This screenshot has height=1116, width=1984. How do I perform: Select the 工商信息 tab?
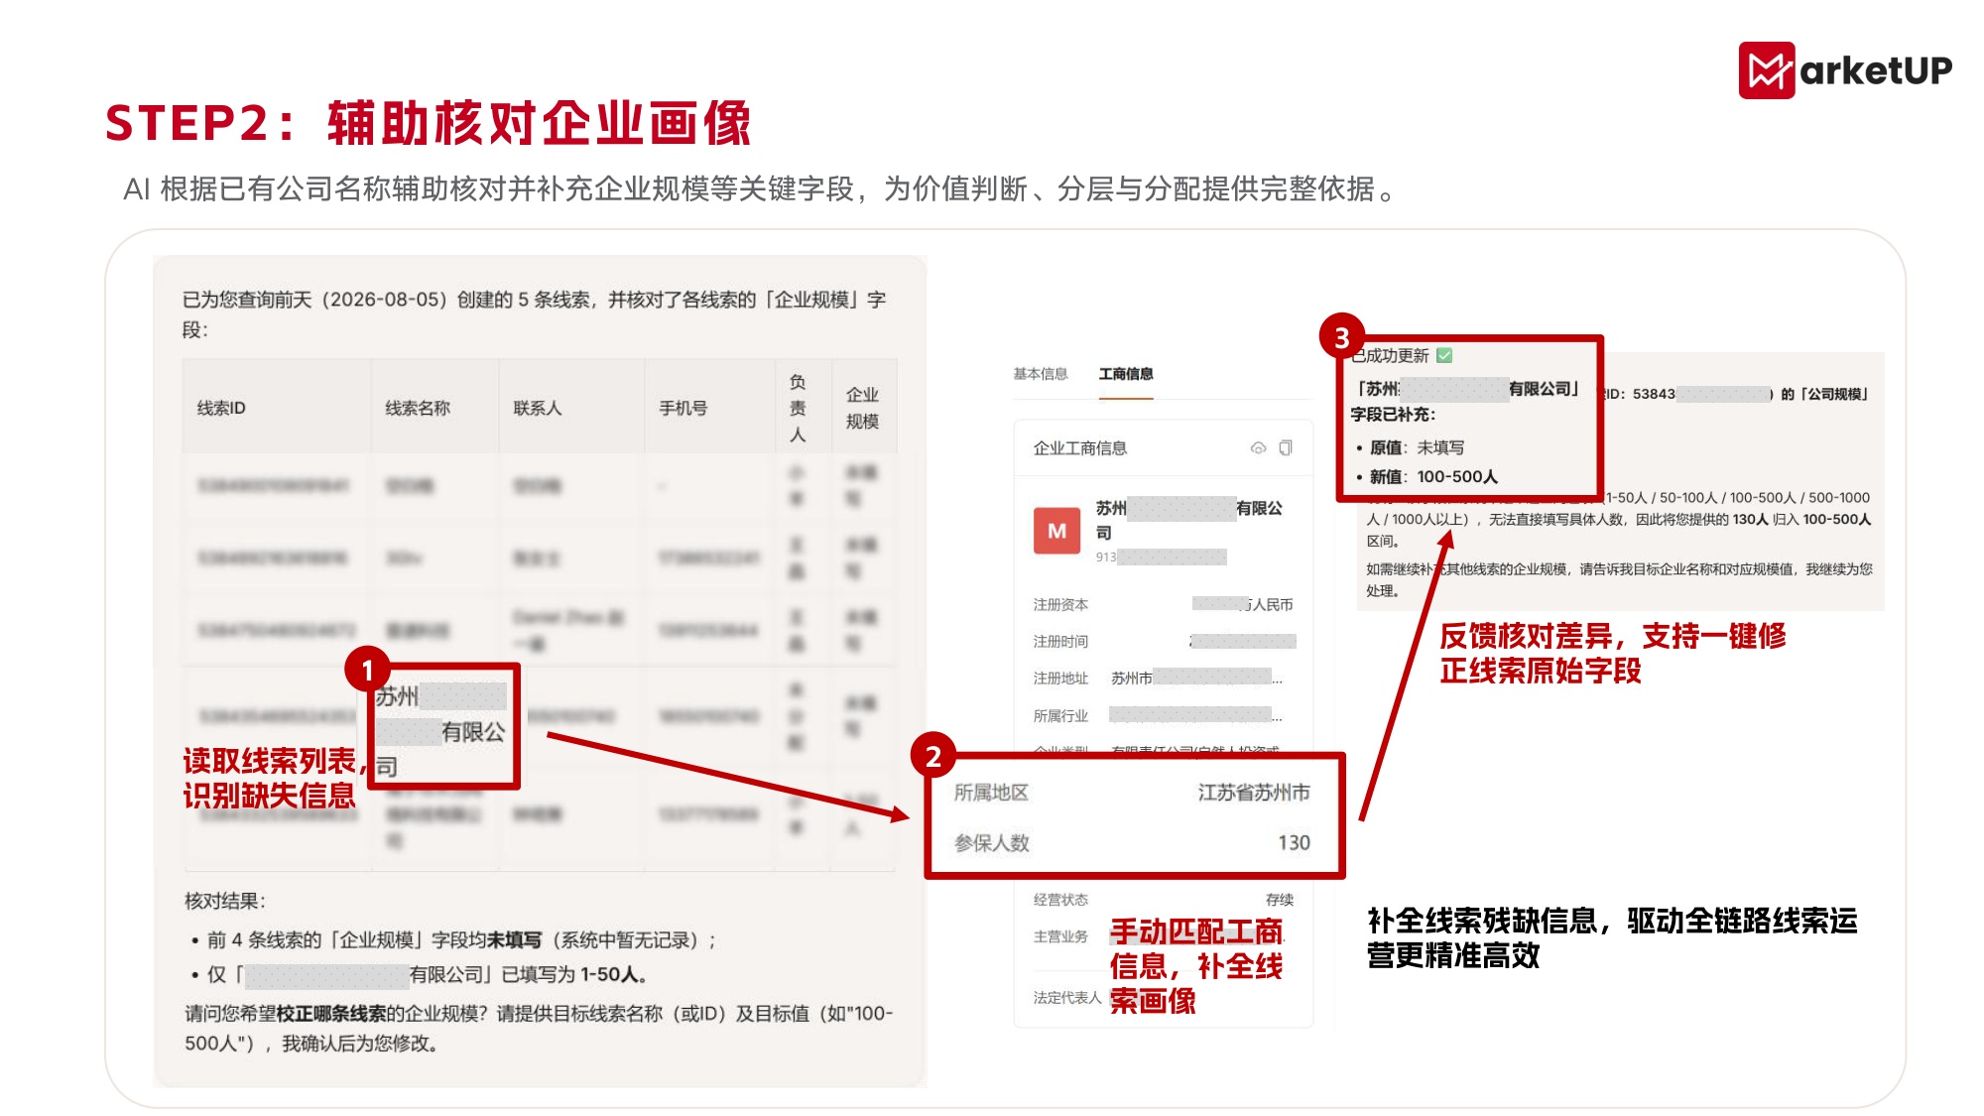tap(1126, 374)
